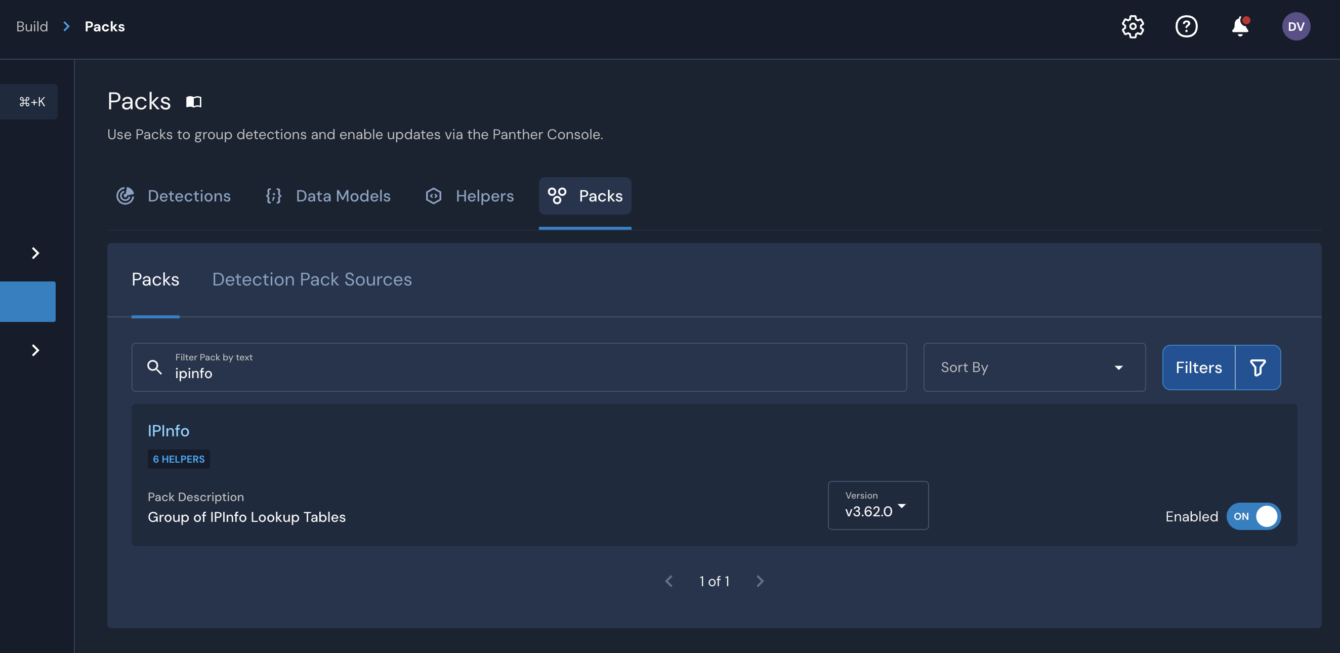Open the notifications bell
The image size is (1340, 653).
tap(1240, 26)
